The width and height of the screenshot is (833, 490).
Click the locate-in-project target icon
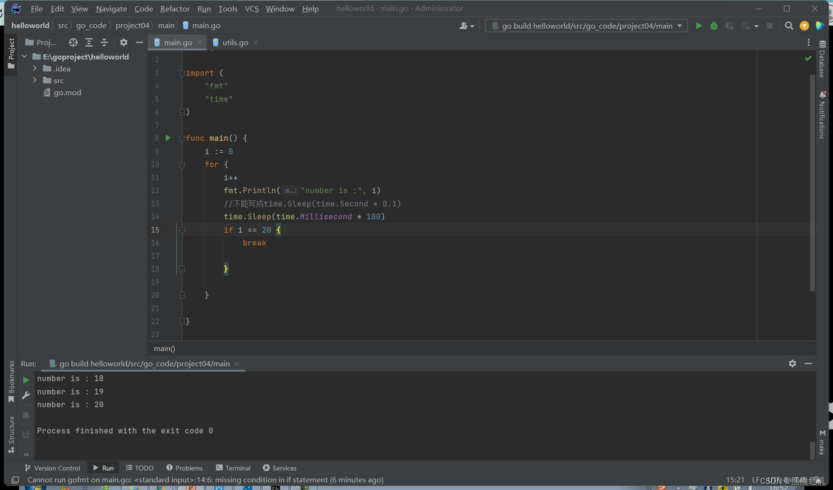[x=73, y=42]
